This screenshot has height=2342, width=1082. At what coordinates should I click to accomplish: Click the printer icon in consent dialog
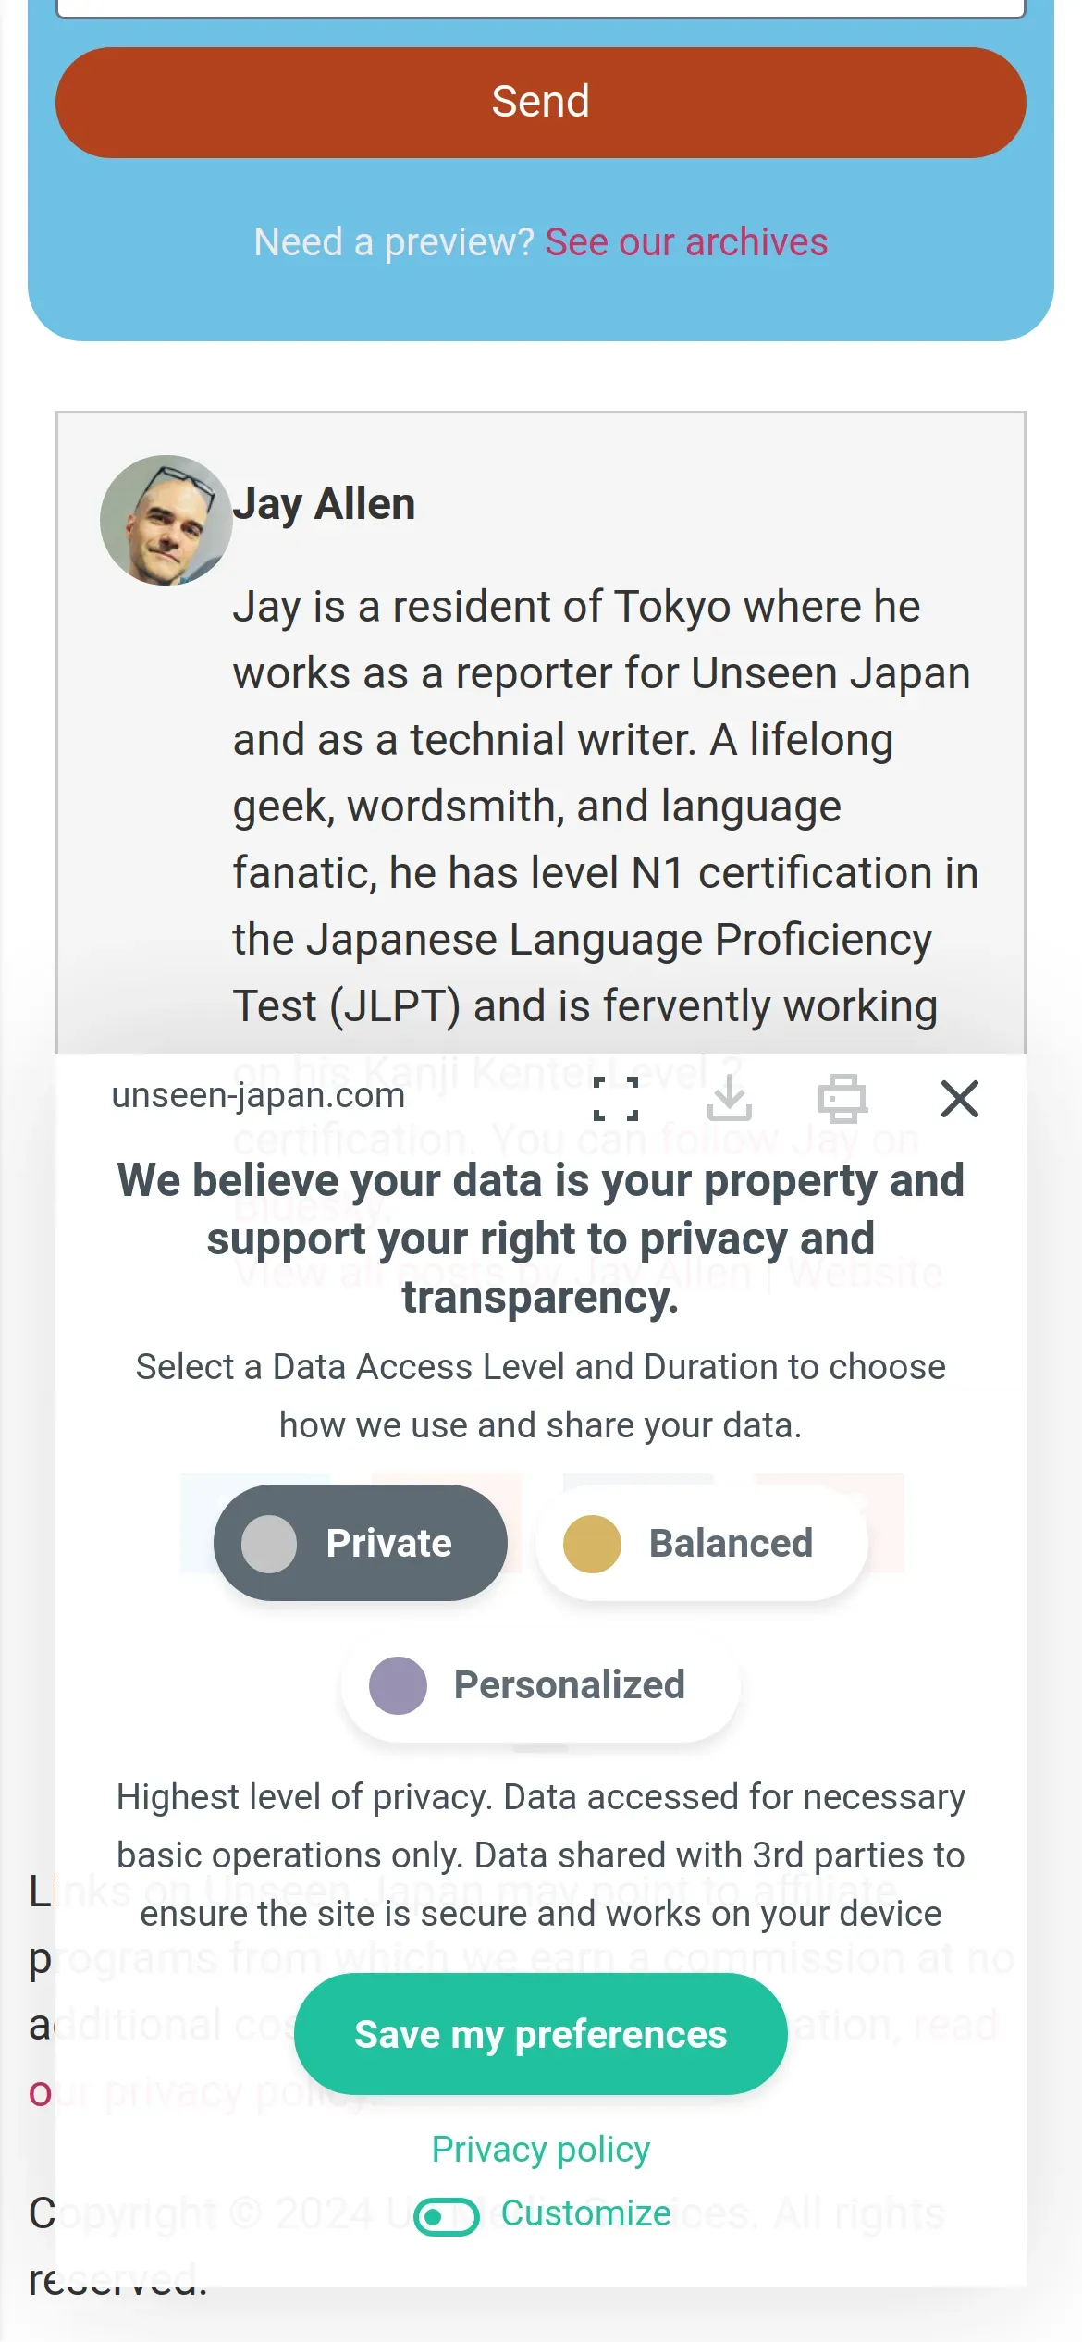pos(842,1099)
